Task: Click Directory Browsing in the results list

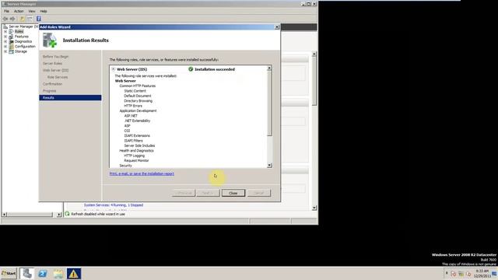Action: pos(139,101)
